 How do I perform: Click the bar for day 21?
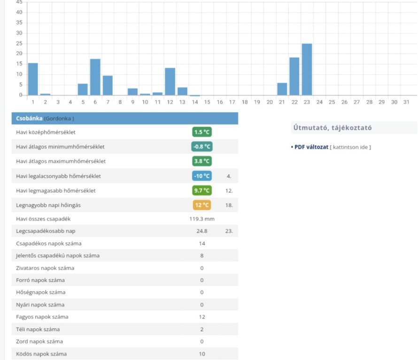[x=282, y=89]
